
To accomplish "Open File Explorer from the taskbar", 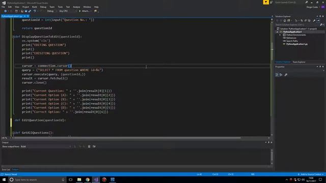I will (79, 179).
